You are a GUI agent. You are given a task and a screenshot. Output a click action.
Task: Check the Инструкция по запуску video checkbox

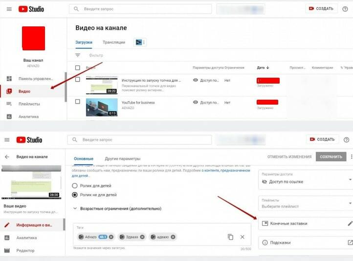(77, 80)
